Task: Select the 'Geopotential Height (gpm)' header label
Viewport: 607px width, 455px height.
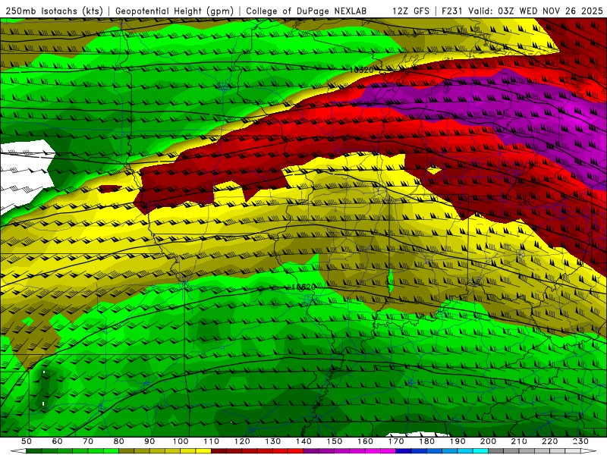Action: click(175, 11)
